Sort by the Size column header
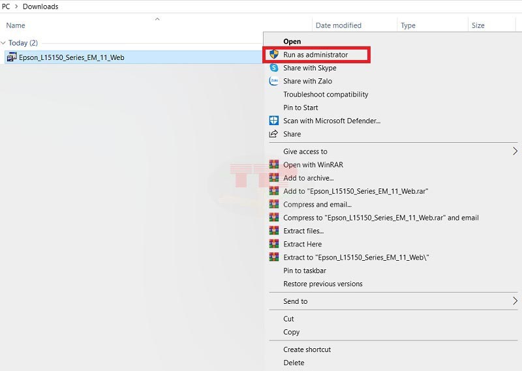The image size is (522, 371). (x=478, y=25)
